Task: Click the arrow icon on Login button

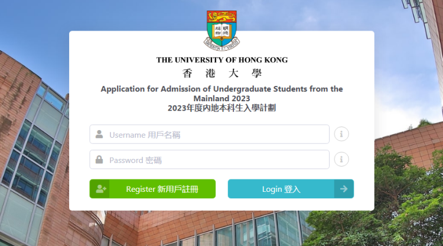Action: (x=344, y=189)
